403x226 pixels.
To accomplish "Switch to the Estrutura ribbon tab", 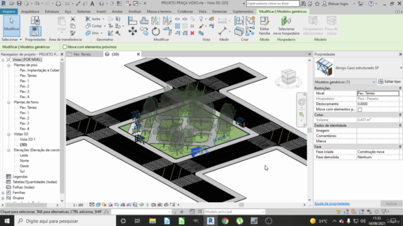I will coord(52,11).
